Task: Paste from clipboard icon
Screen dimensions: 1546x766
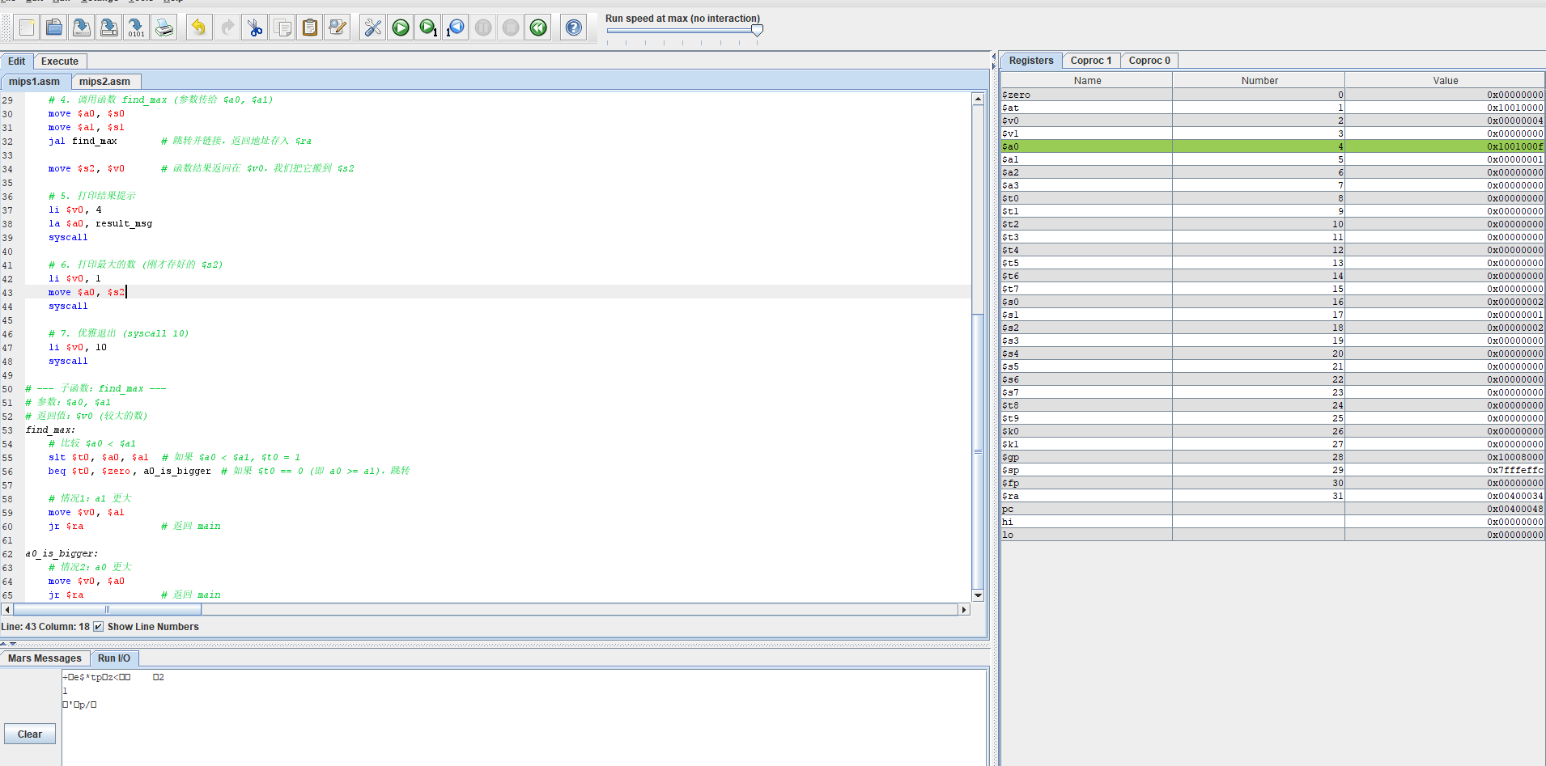Action: click(x=310, y=28)
